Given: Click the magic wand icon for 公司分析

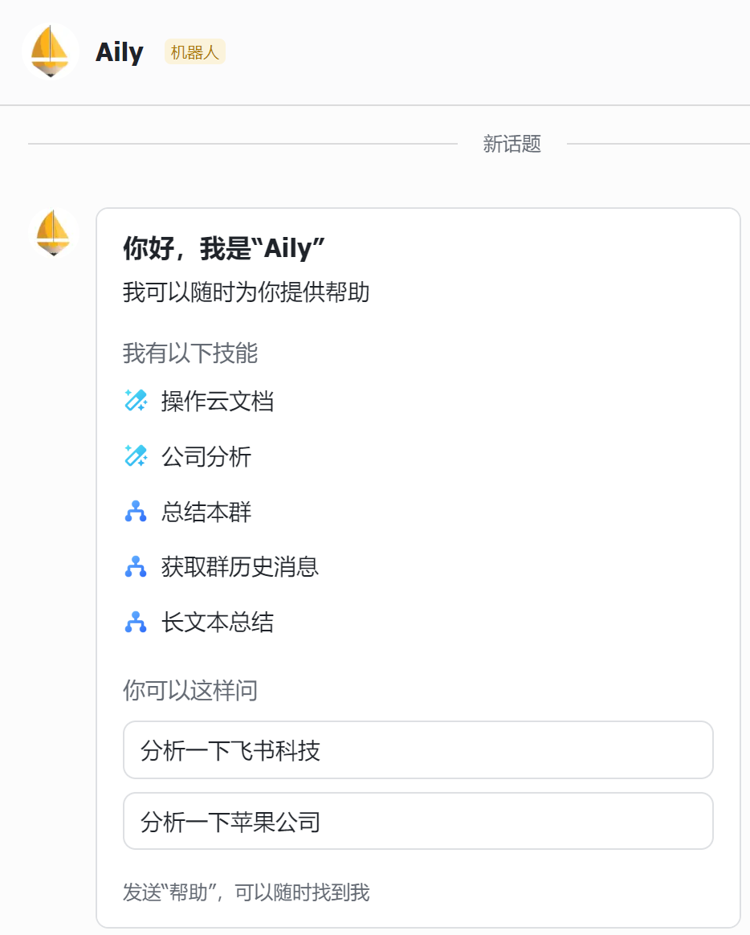Looking at the screenshot, I should click(x=136, y=456).
